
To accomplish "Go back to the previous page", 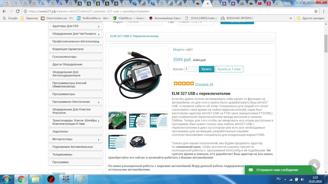I will point(4,11).
